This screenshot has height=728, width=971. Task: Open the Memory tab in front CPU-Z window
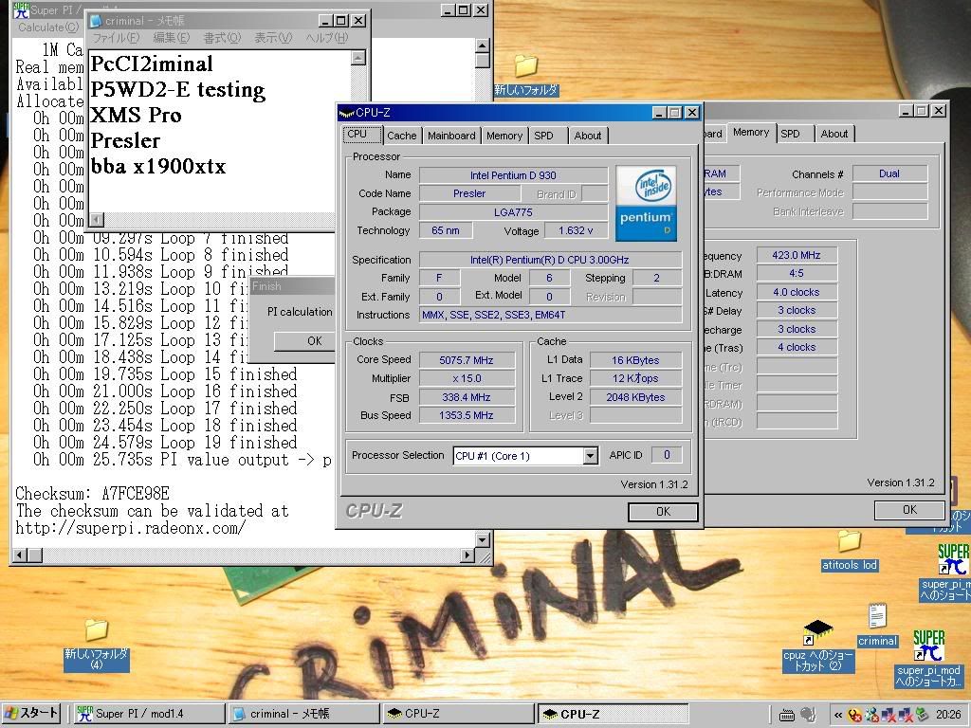[504, 136]
